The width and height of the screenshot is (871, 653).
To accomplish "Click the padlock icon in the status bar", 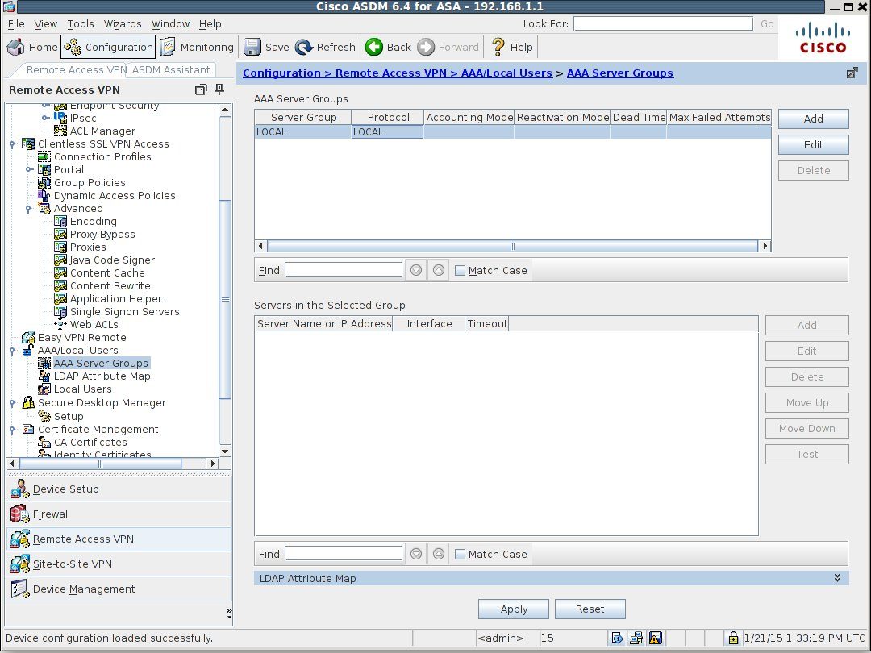I will pyautogui.click(x=732, y=638).
